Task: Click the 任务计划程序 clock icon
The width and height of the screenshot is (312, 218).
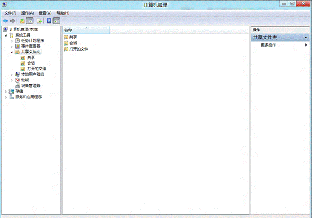Action: click(17, 40)
